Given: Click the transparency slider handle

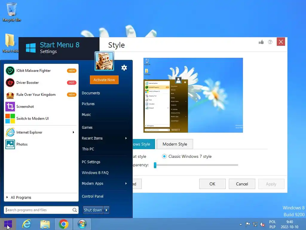Looking at the screenshot, I should [155, 165].
